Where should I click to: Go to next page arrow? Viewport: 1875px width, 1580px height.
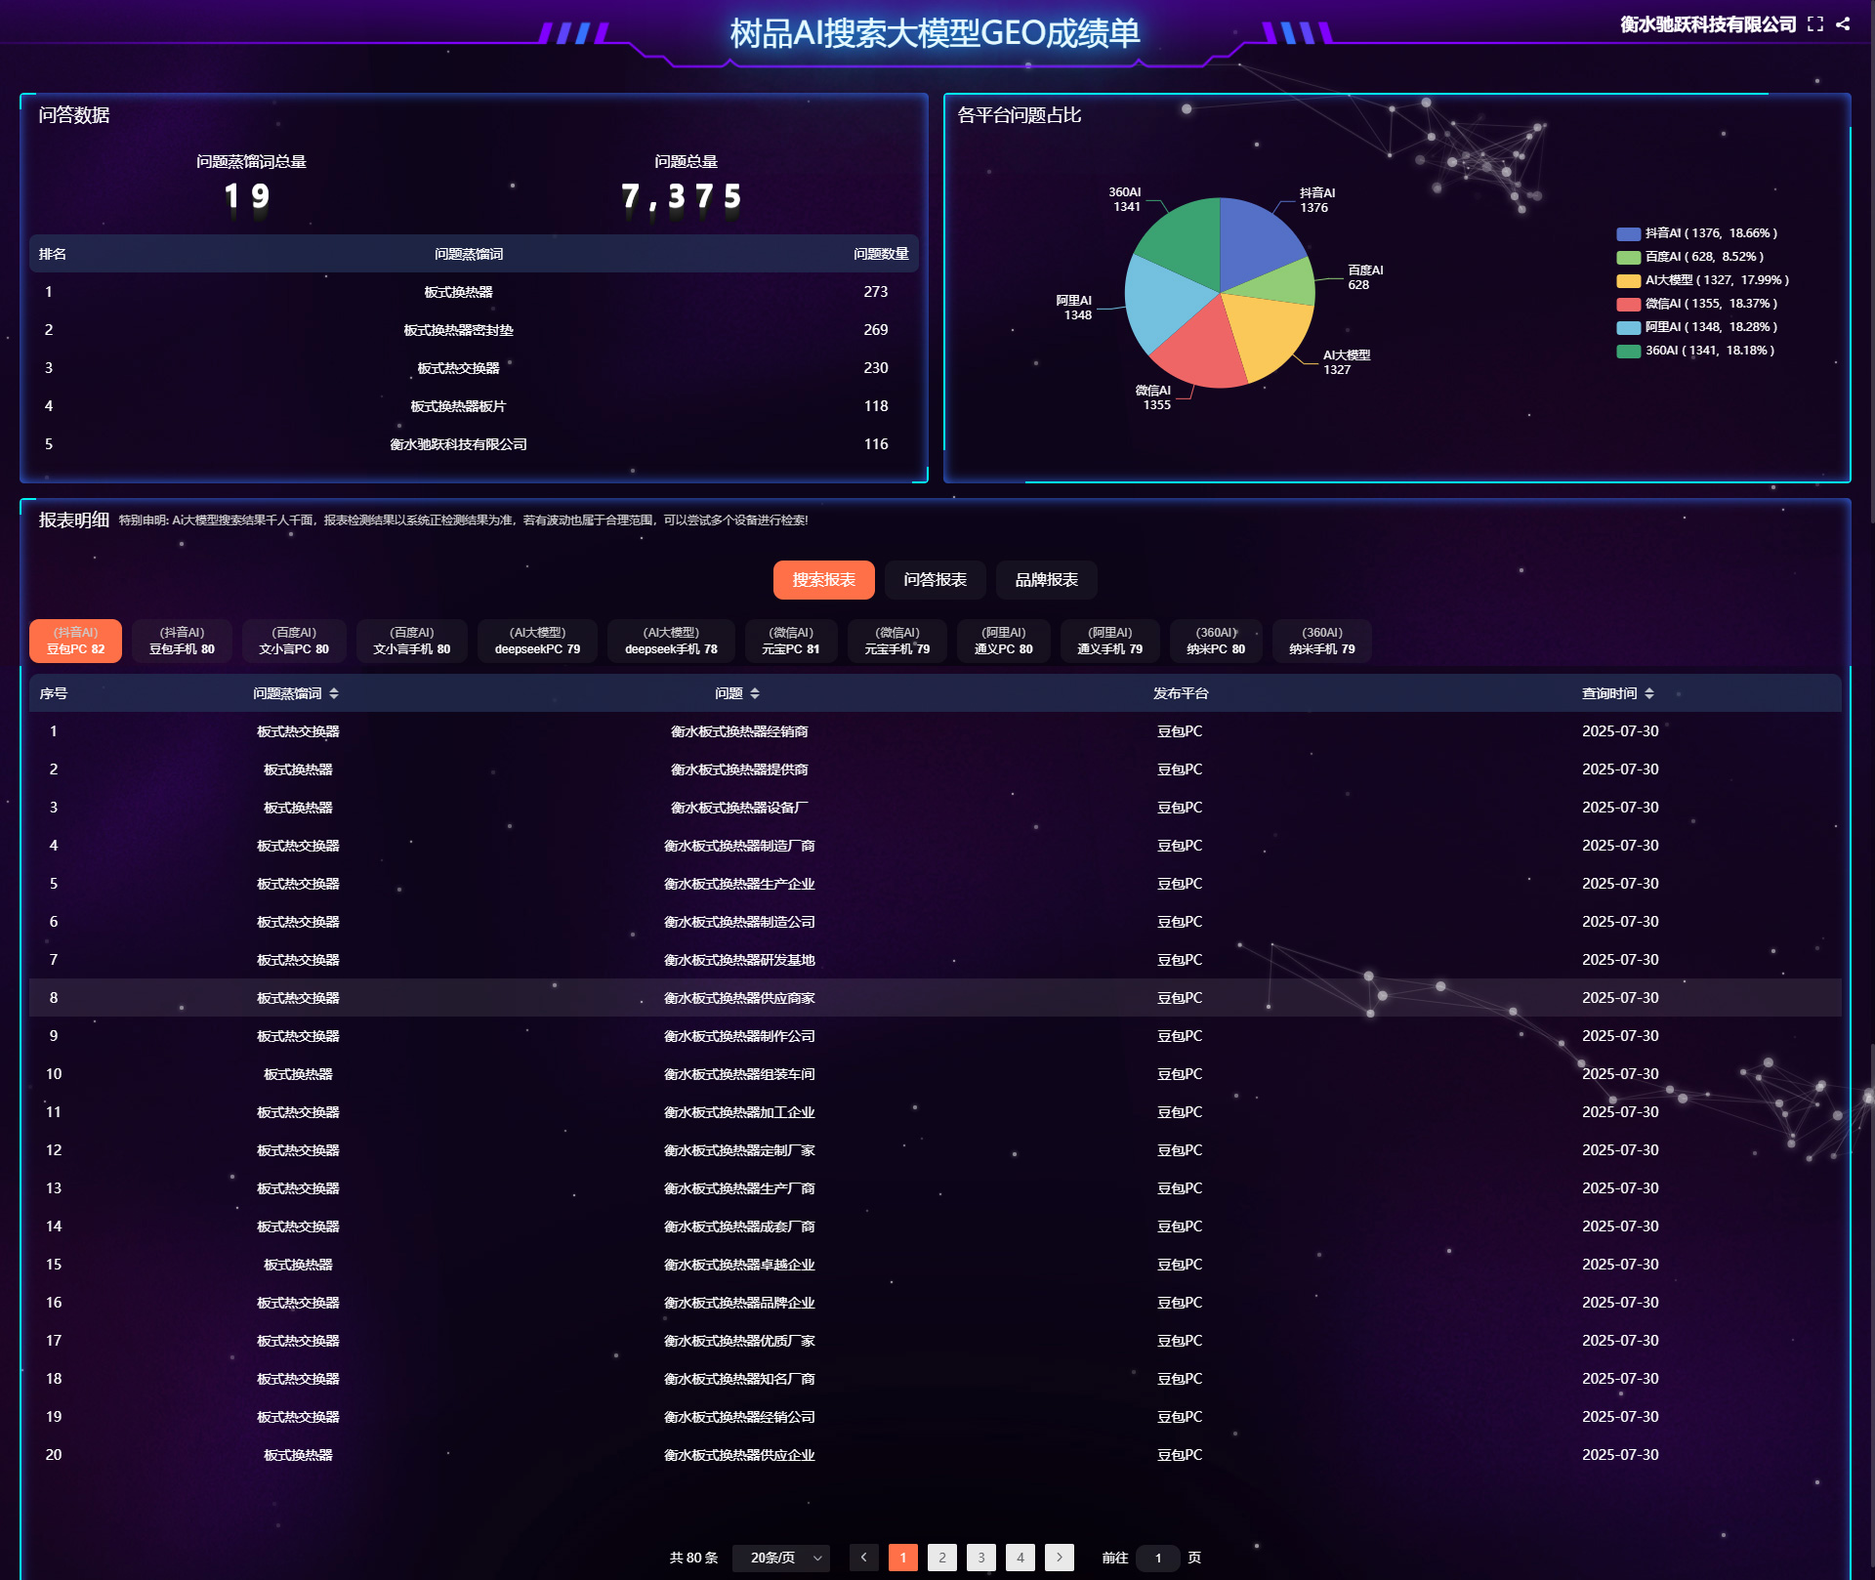[1059, 1558]
